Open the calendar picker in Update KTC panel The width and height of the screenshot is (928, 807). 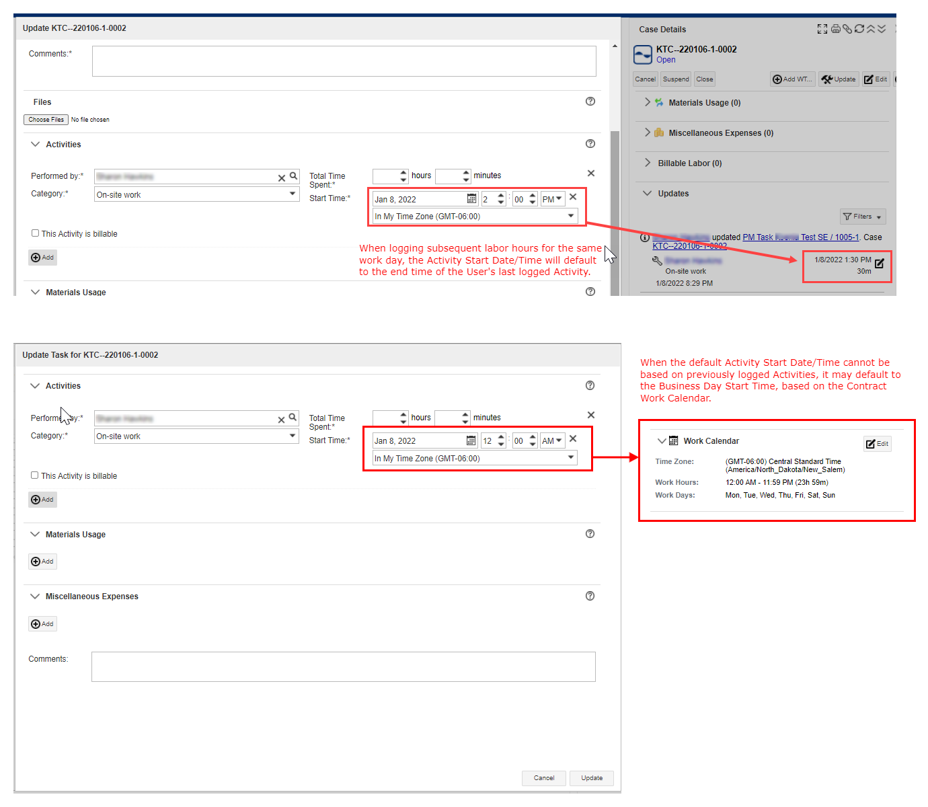pos(471,199)
